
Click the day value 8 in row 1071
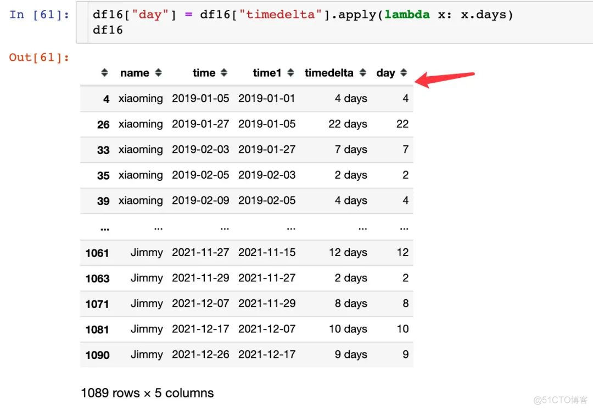click(x=405, y=303)
